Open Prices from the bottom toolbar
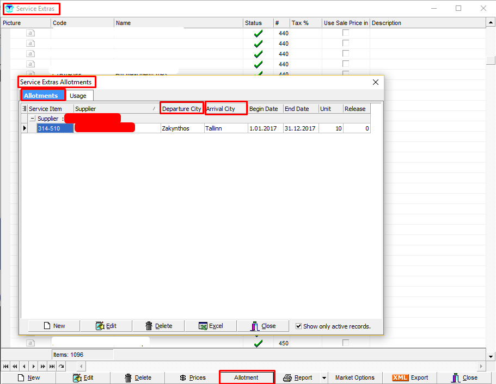The height and width of the screenshot is (384, 496). (x=193, y=377)
